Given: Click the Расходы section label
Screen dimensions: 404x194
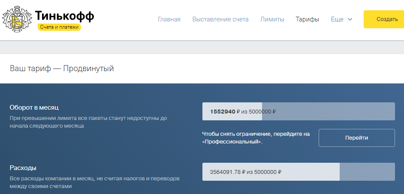Looking at the screenshot, I should 23,168.
